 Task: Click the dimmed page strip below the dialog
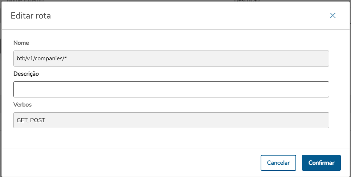coord(174,177)
